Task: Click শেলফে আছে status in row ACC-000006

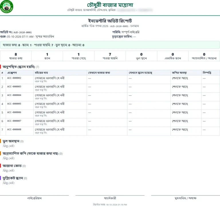Action: click(x=180, y=112)
